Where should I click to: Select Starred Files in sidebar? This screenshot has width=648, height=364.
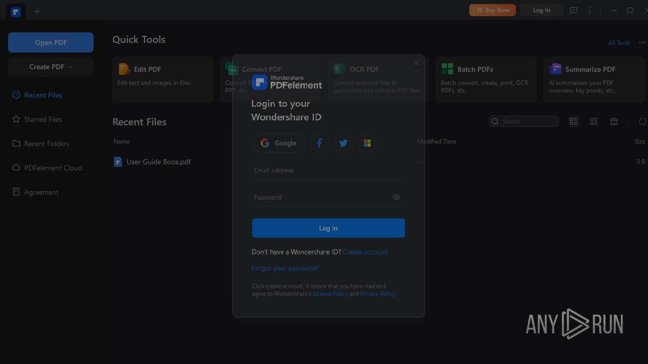tap(43, 119)
